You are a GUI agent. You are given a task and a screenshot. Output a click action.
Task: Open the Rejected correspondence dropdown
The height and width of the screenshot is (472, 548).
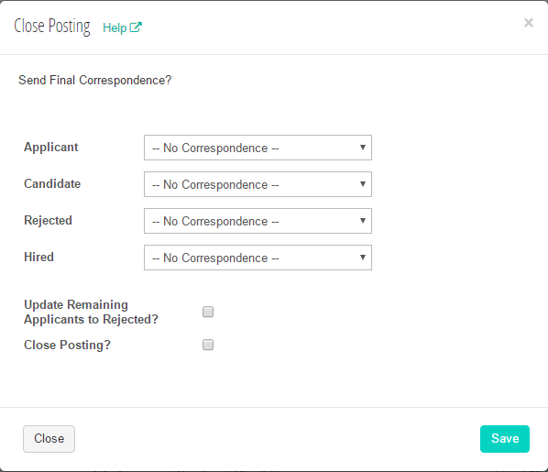(258, 221)
